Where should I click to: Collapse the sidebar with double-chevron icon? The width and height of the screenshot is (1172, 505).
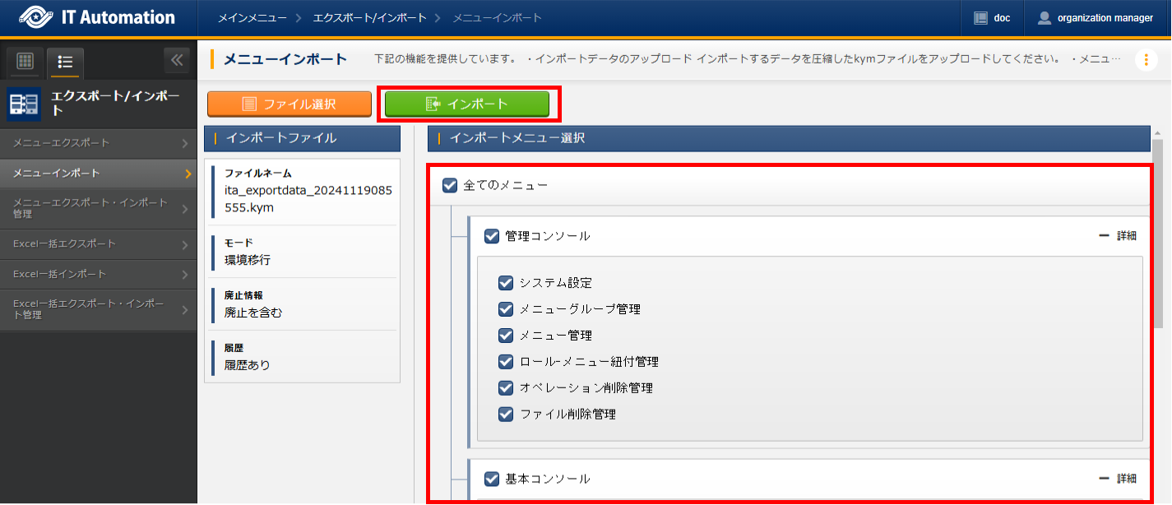tap(176, 61)
